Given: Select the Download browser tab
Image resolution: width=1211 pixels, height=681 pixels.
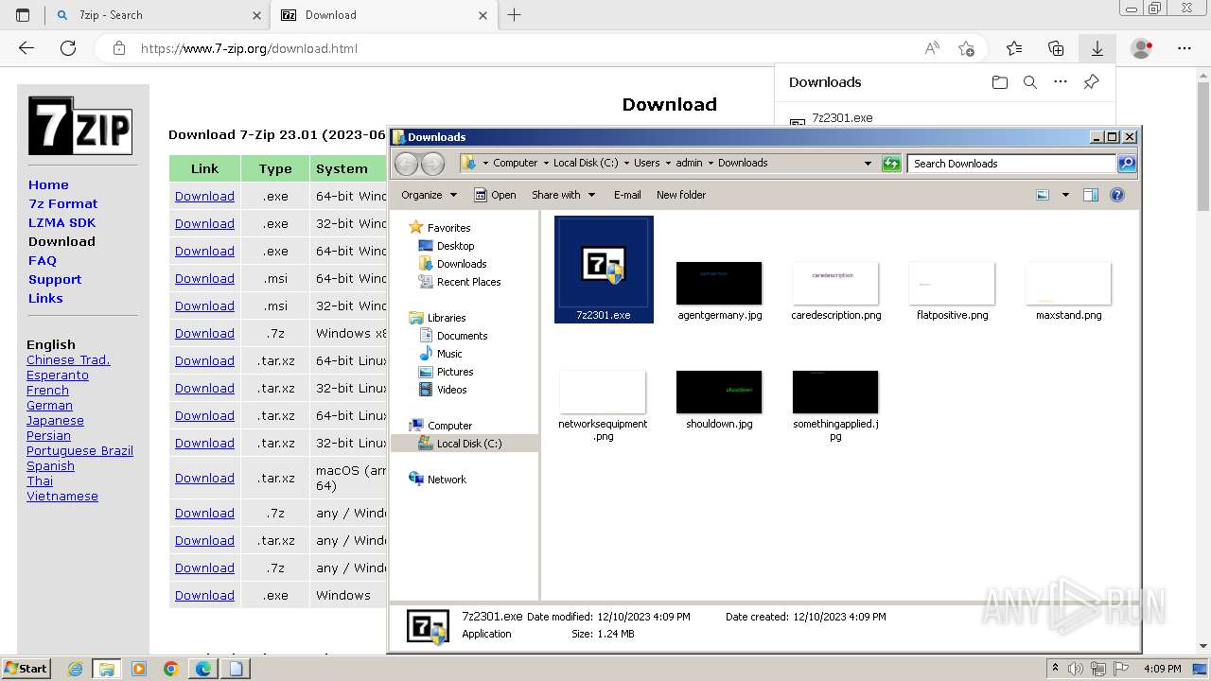Looking at the screenshot, I should coord(383,15).
